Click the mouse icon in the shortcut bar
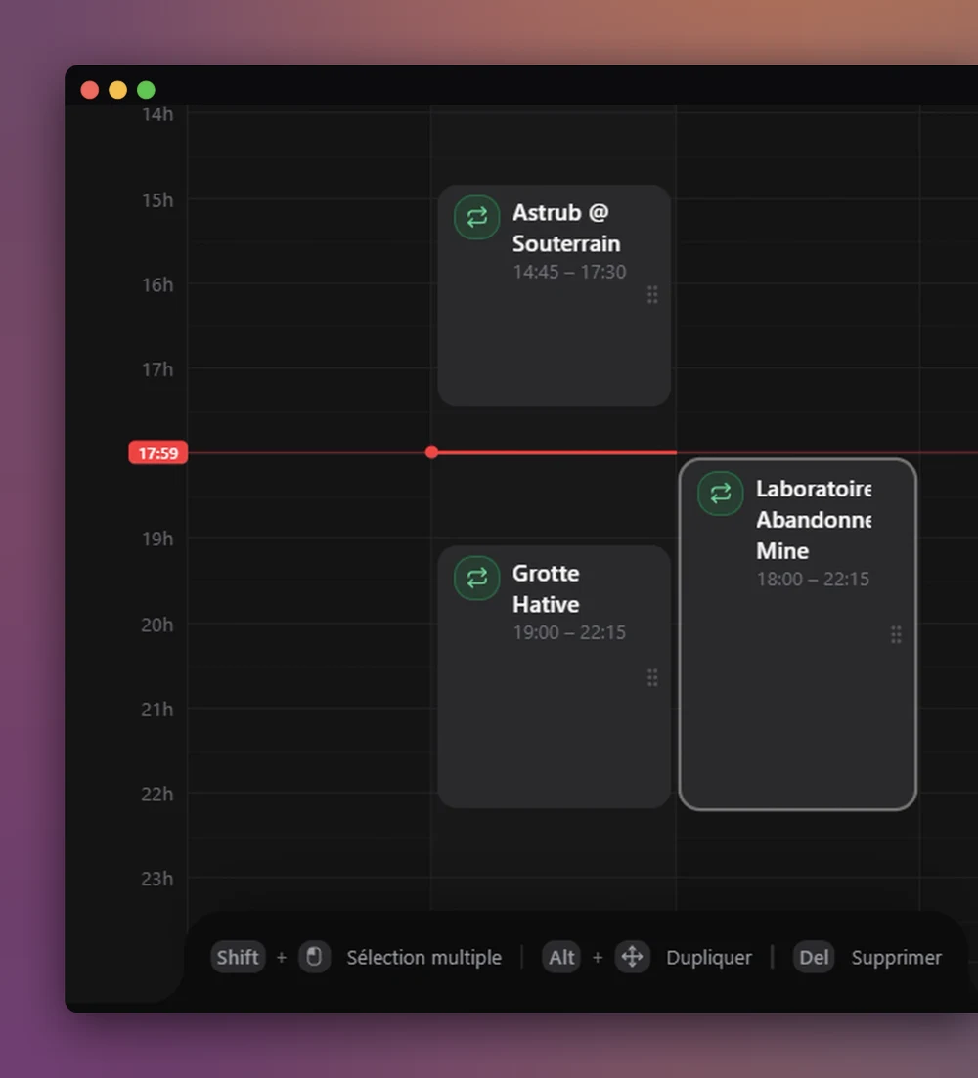This screenshot has width=978, height=1078. [x=314, y=957]
